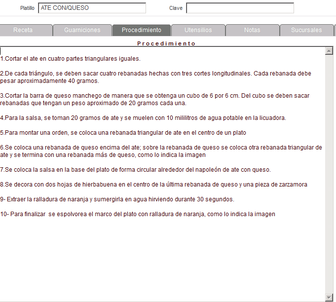
Task: Click step 8 about hierbabuena decoration
Action: [x=153, y=185]
